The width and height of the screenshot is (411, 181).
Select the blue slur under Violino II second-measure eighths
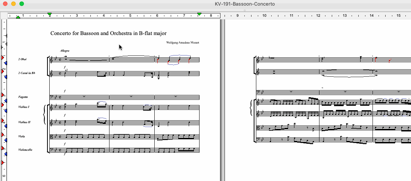tap(148, 126)
